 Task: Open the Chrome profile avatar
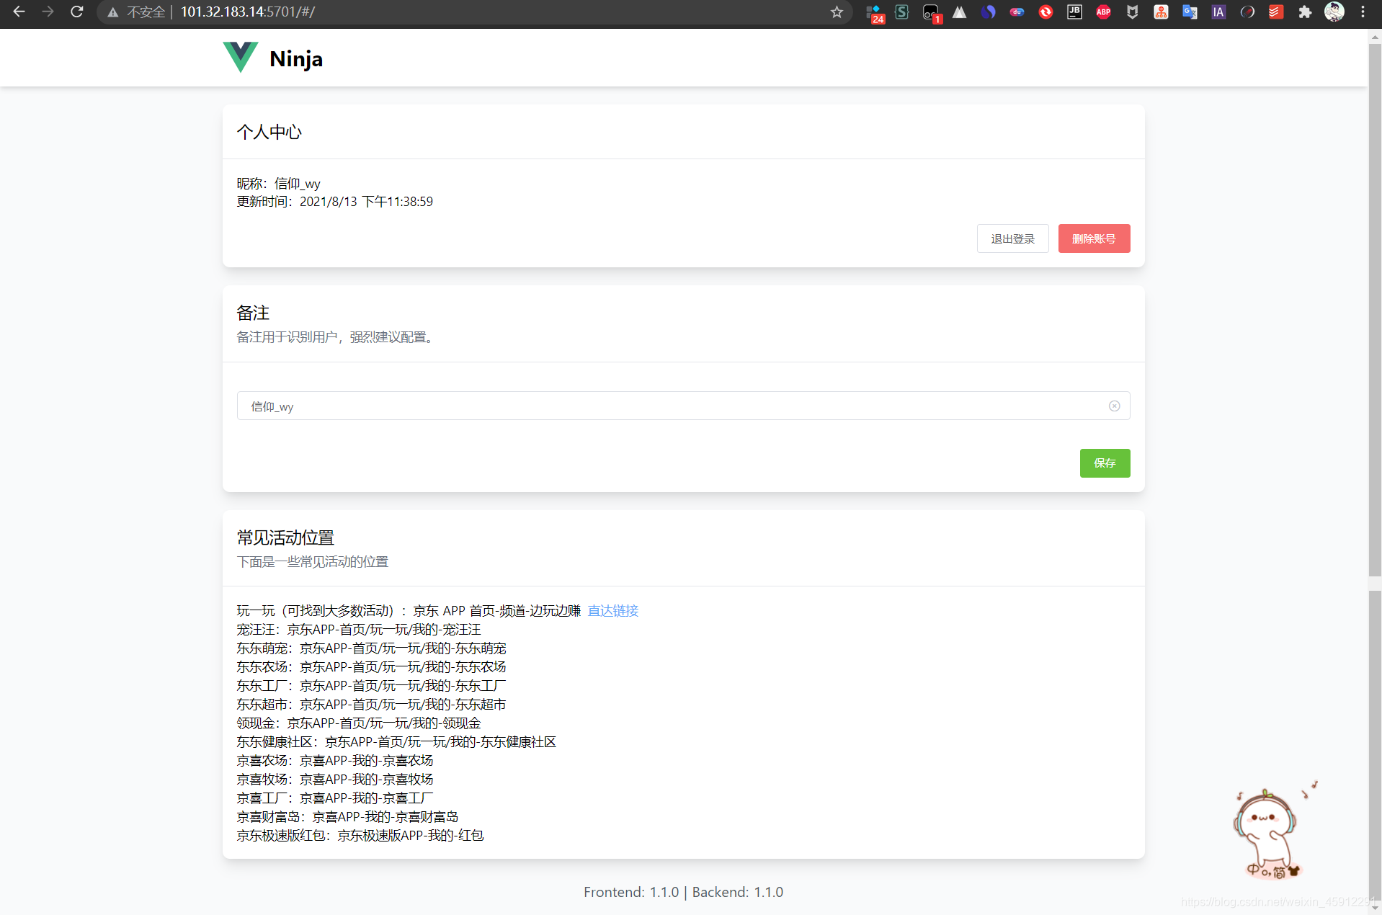click(x=1334, y=12)
